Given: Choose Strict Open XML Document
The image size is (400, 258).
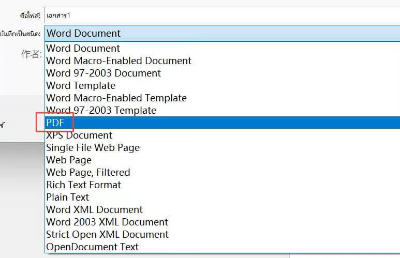Looking at the screenshot, I should click(x=222, y=234).
